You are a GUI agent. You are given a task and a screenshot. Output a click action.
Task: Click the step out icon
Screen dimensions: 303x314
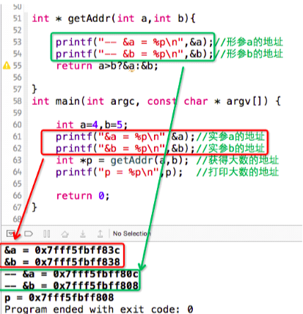100,234
